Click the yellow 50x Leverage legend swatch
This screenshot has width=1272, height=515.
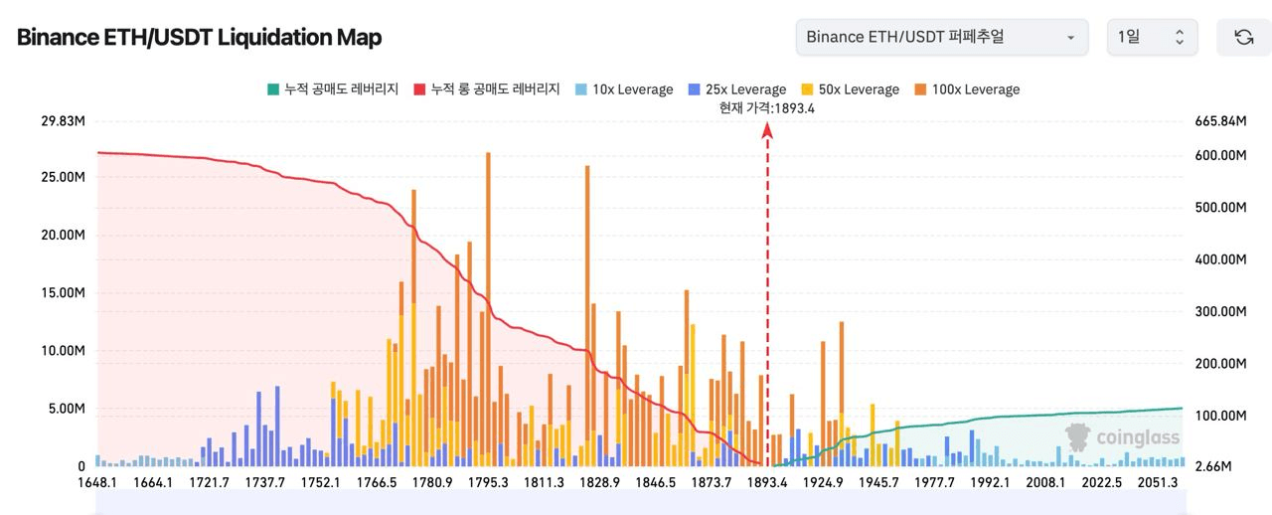tap(806, 89)
